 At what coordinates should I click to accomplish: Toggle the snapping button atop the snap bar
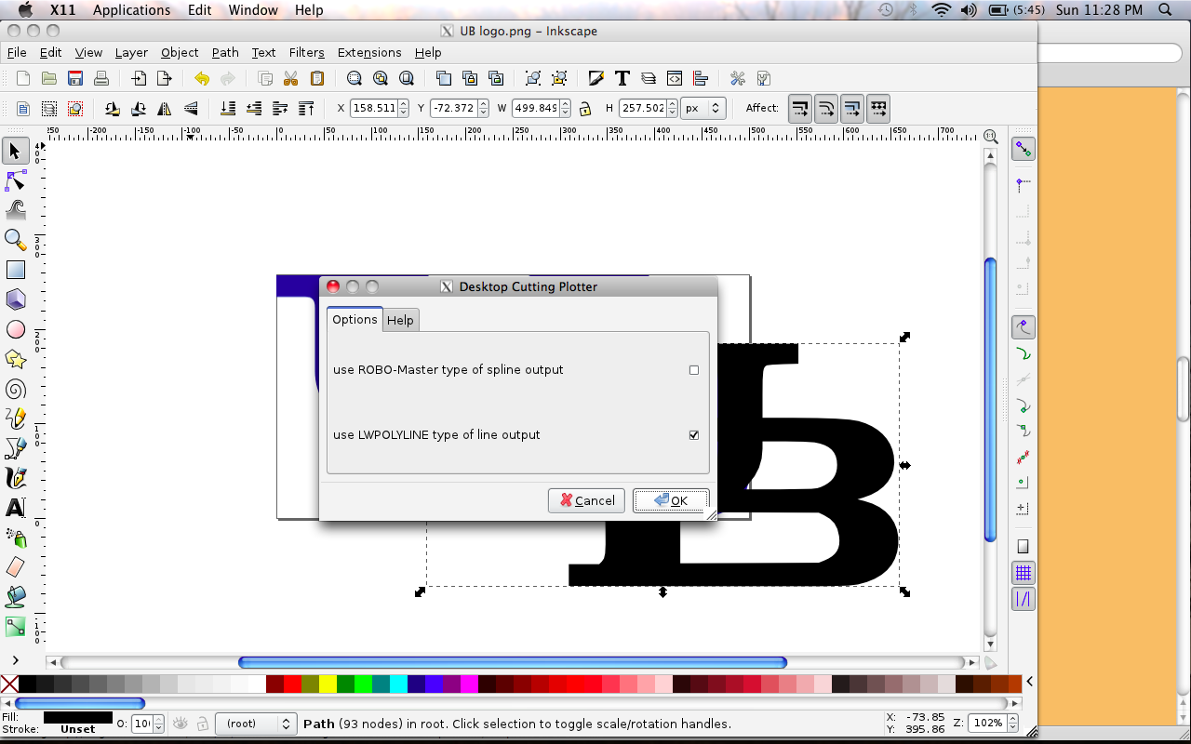pyautogui.click(x=1024, y=149)
